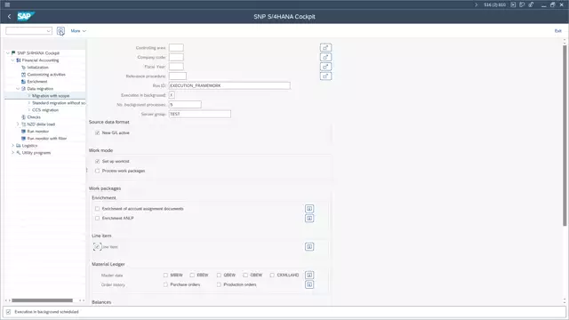Check the Production orders checkbox
Screen dimensions: 569x320
point(219,284)
